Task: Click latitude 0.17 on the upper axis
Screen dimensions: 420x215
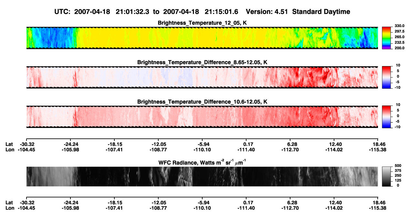Action: pos(248,144)
